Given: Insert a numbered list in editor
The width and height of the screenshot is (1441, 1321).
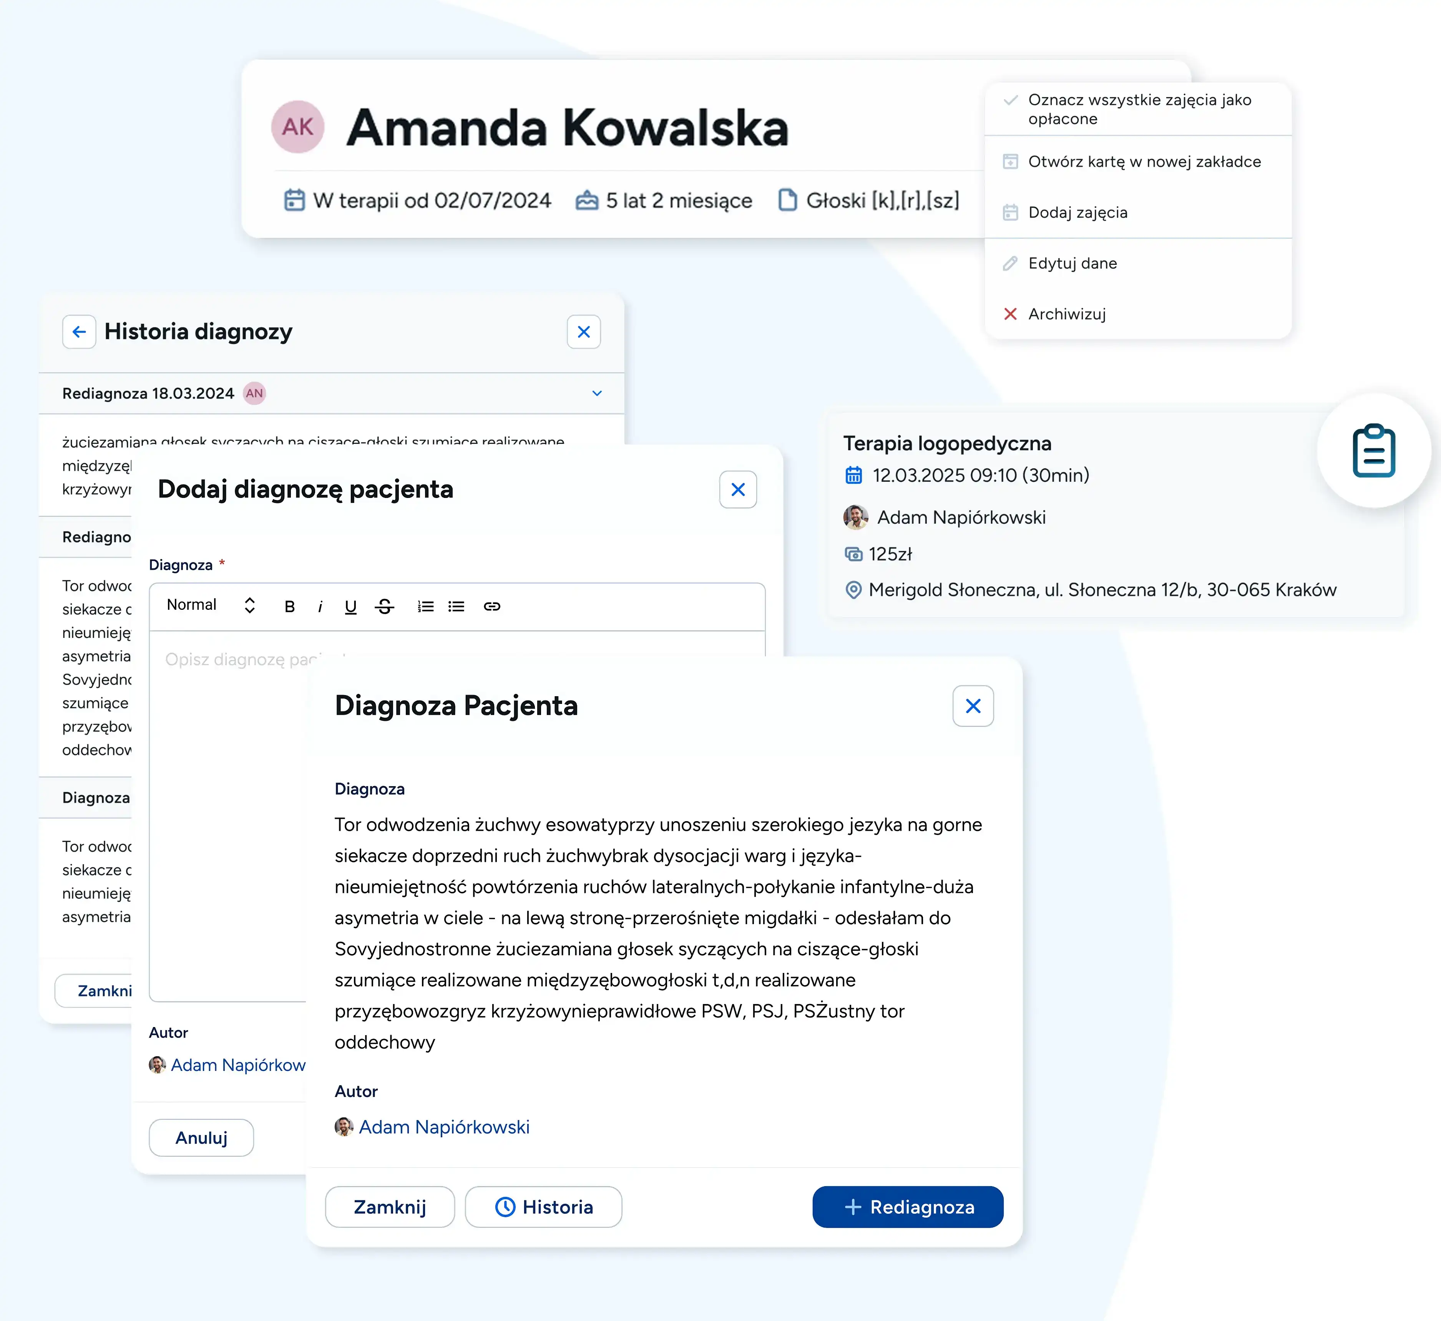Looking at the screenshot, I should (425, 607).
